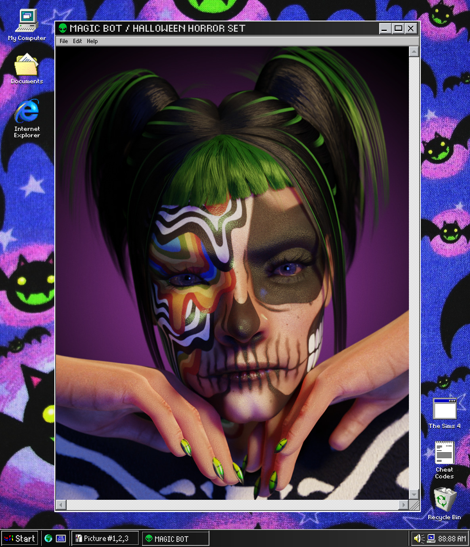Open the File menu
470x547 pixels.
(63, 41)
